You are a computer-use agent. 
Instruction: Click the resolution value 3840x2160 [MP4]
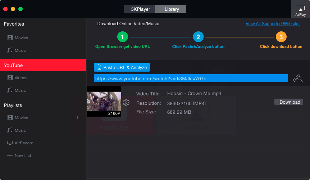click(x=186, y=103)
